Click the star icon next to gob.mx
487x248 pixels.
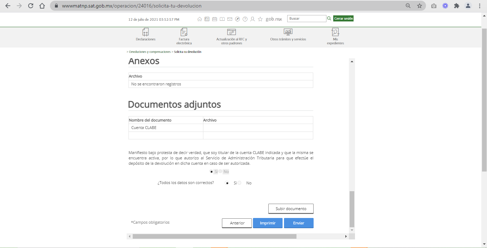(260, 19)
